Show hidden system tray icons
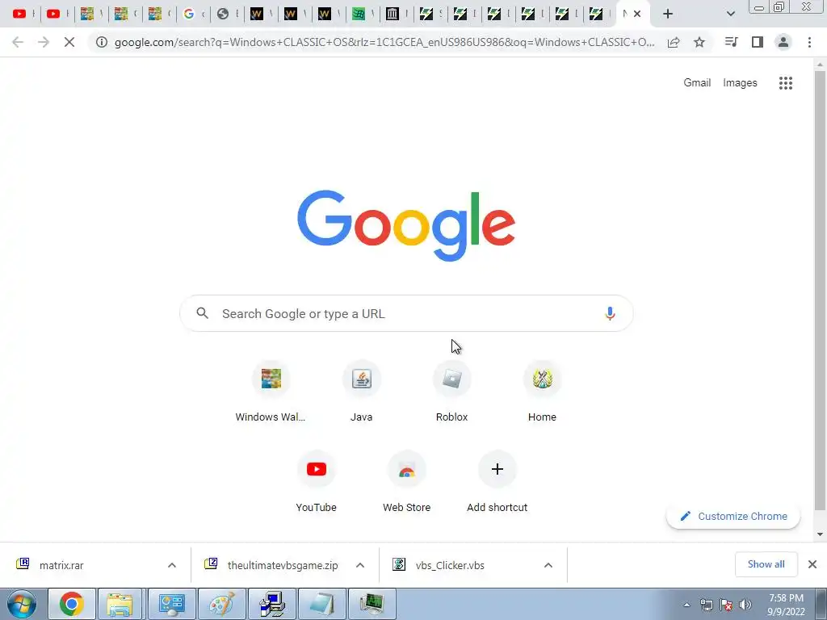827x620 pixels. [686, 605]
